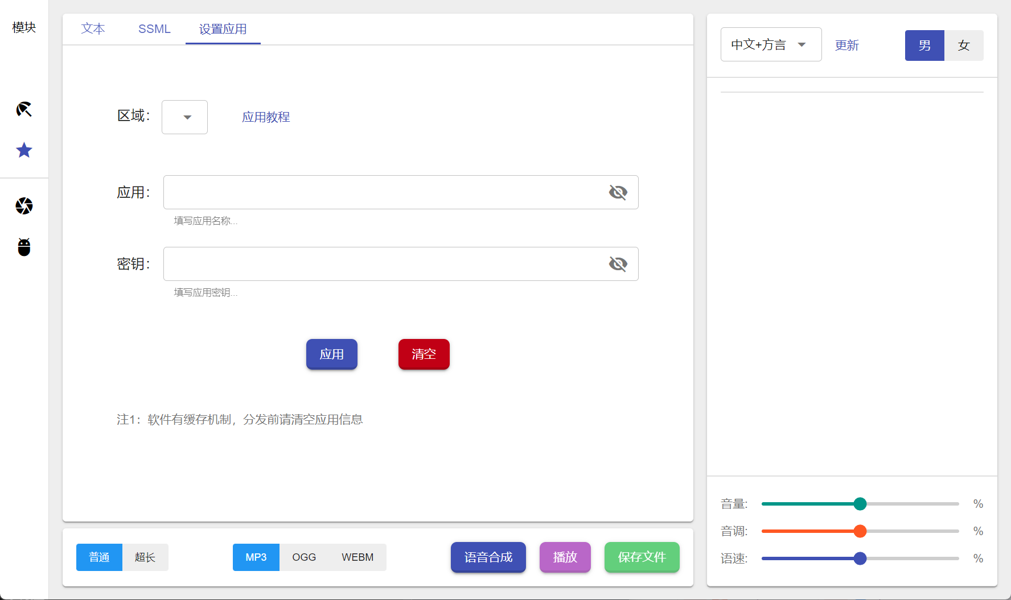Click the blue 应用 button
1011x600 pixels.
point(332,354)
